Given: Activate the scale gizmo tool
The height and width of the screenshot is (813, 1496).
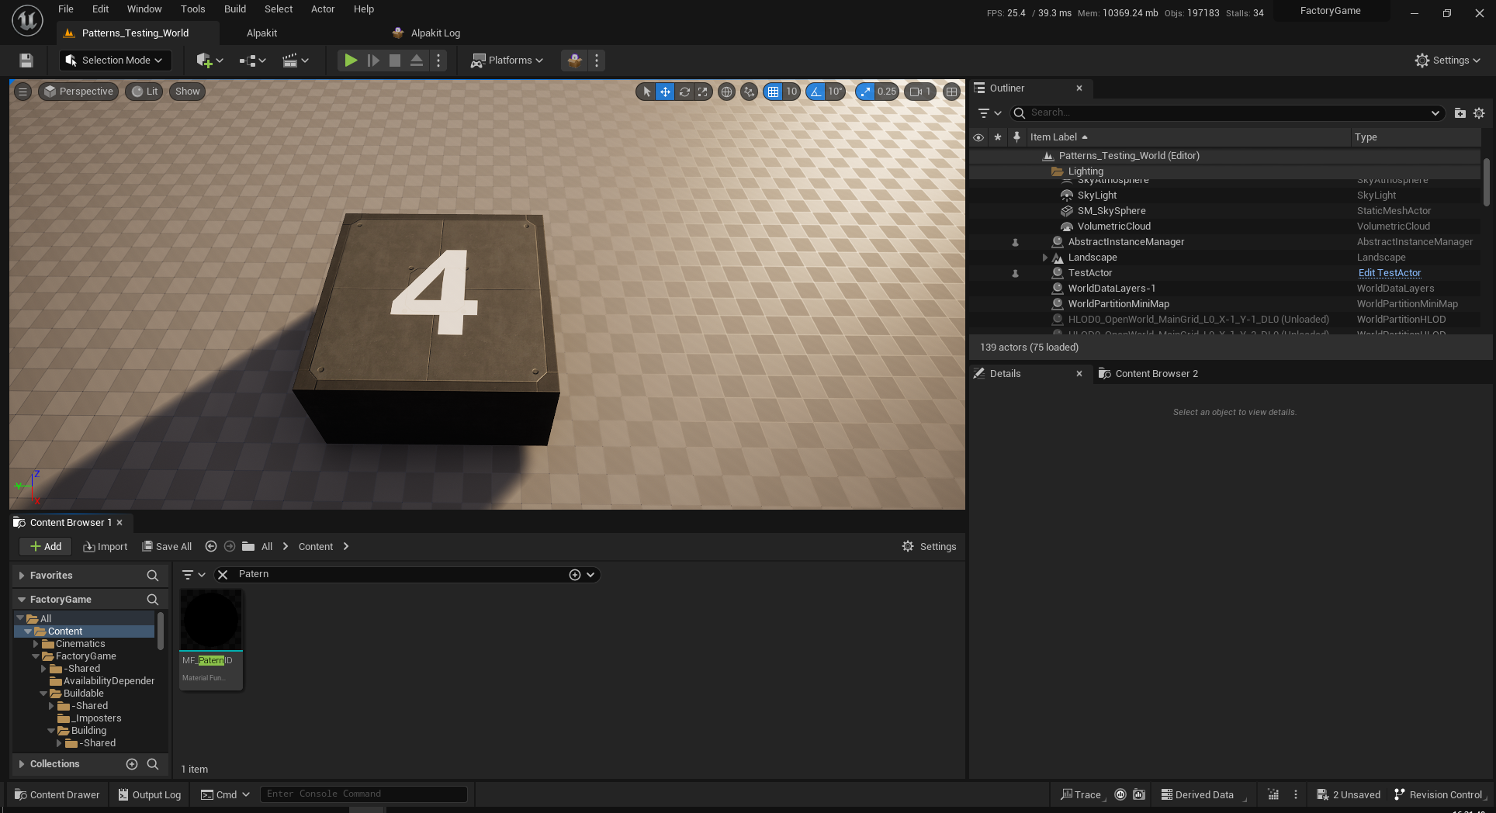Looking at the screenshot, I should pyautogui.click(x=703, y=92).
